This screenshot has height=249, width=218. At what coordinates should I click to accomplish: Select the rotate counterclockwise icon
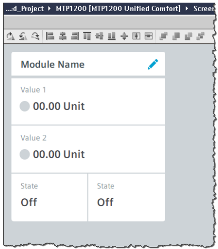pos(23,36)
